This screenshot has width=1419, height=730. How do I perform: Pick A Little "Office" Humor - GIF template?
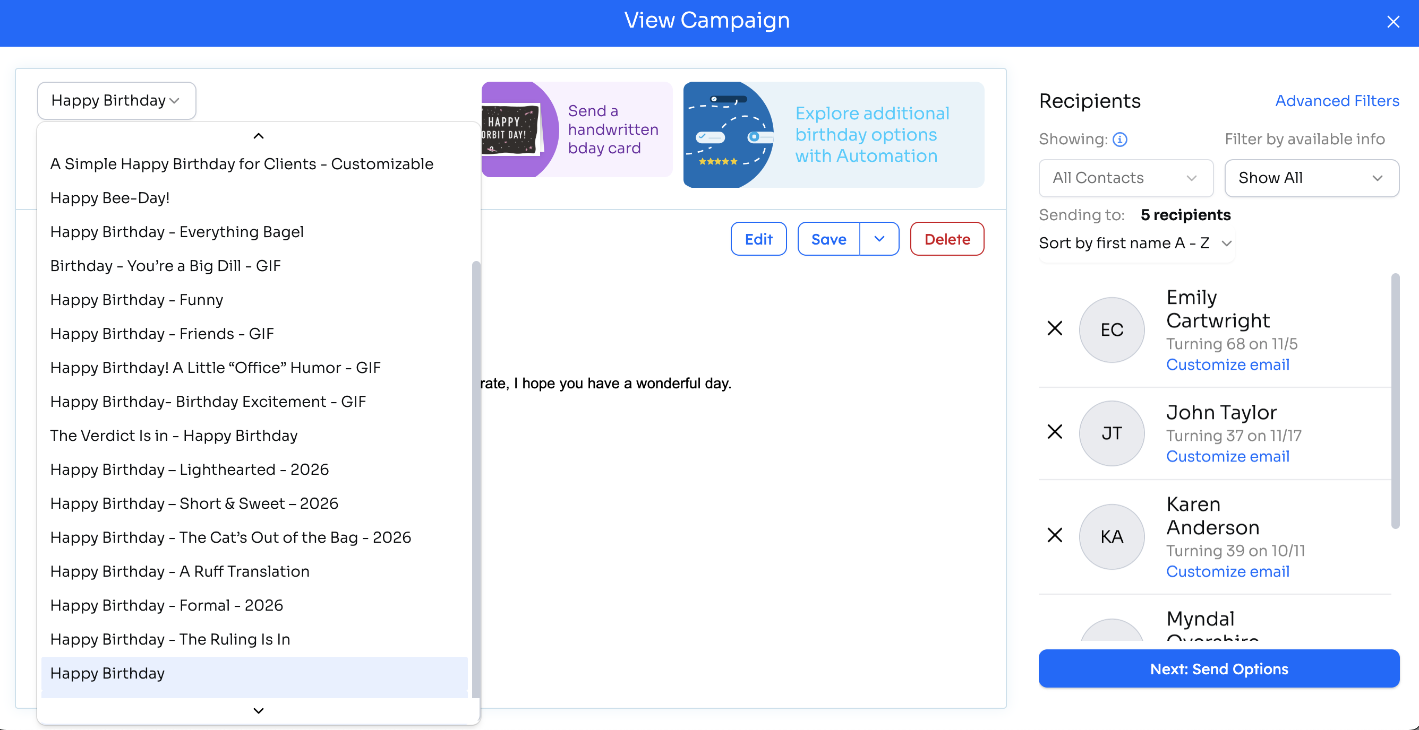[254, 368]
